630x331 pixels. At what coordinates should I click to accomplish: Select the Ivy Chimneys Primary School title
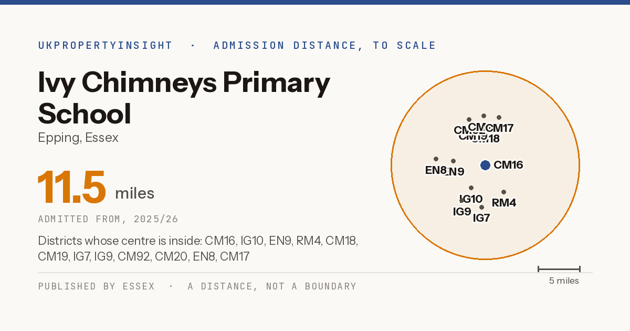184,98
